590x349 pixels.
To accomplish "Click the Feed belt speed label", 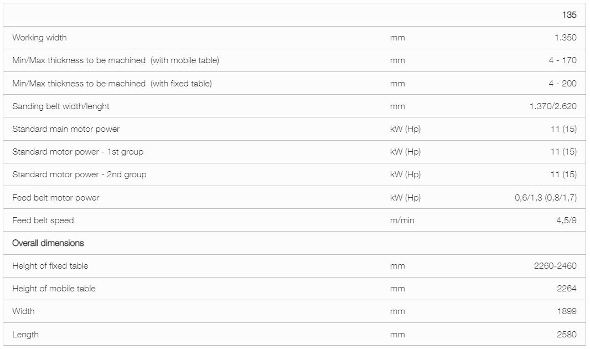I will (43, 220).
